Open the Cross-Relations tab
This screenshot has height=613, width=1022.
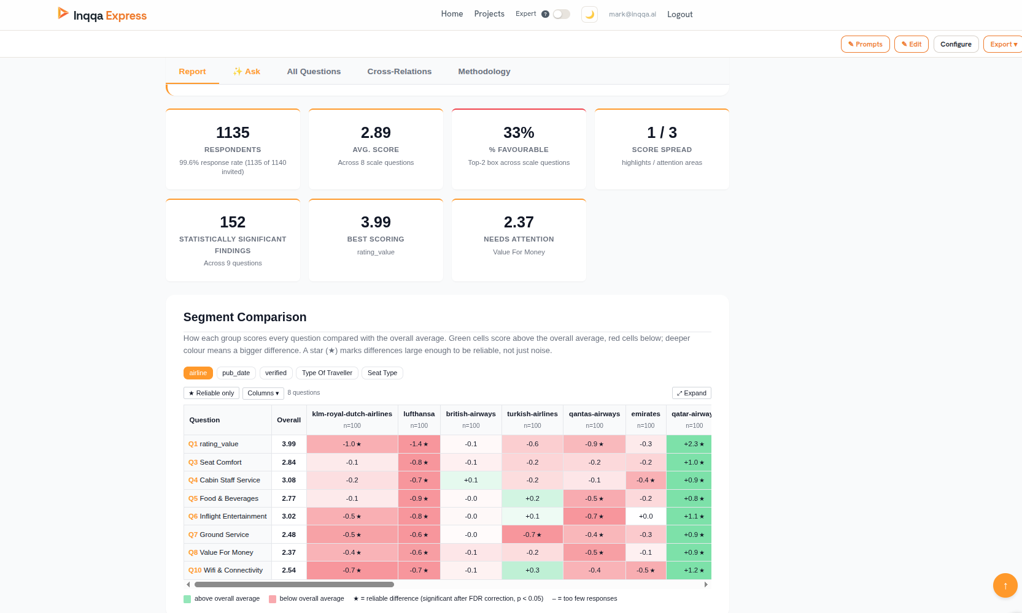(400, 72)
